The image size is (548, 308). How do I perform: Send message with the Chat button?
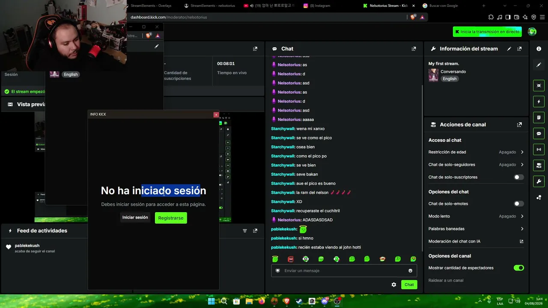(x=409, y=284)
